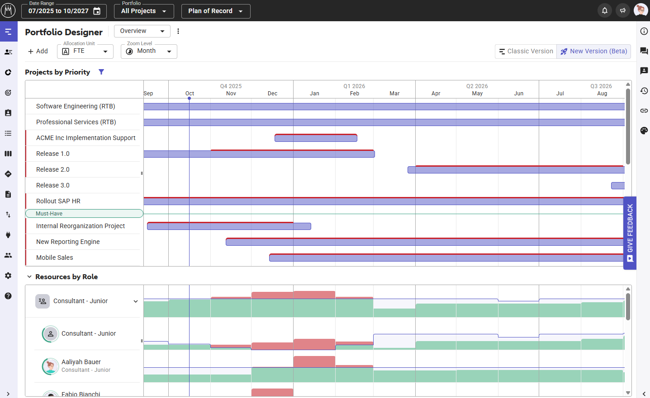Open the Portfolio Designer sidebar icon
The height and width of the screenshot is (398, 650).
point(8,32)
